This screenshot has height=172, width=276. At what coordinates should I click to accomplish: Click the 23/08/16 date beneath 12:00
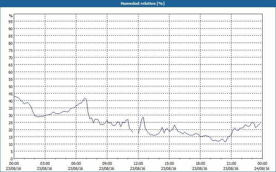pos(138,169)
